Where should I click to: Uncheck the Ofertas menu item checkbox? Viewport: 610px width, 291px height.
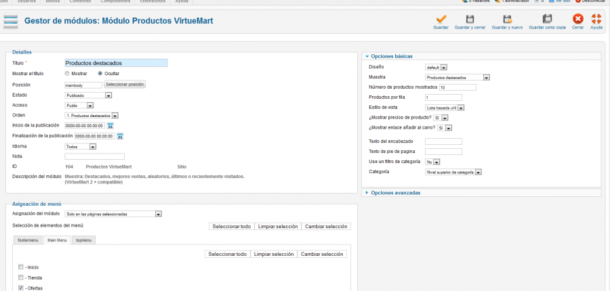(20, 288)
